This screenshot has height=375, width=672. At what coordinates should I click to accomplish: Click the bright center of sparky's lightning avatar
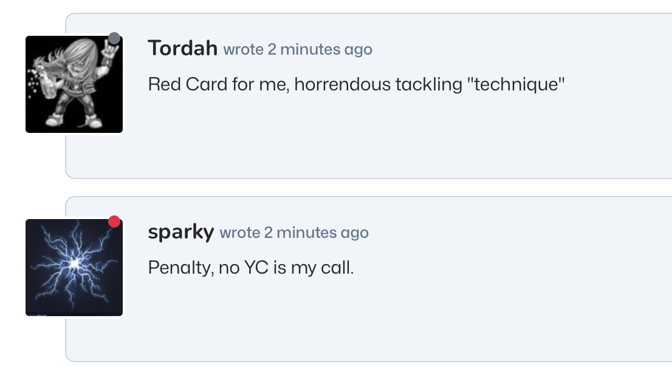[74, 263]
